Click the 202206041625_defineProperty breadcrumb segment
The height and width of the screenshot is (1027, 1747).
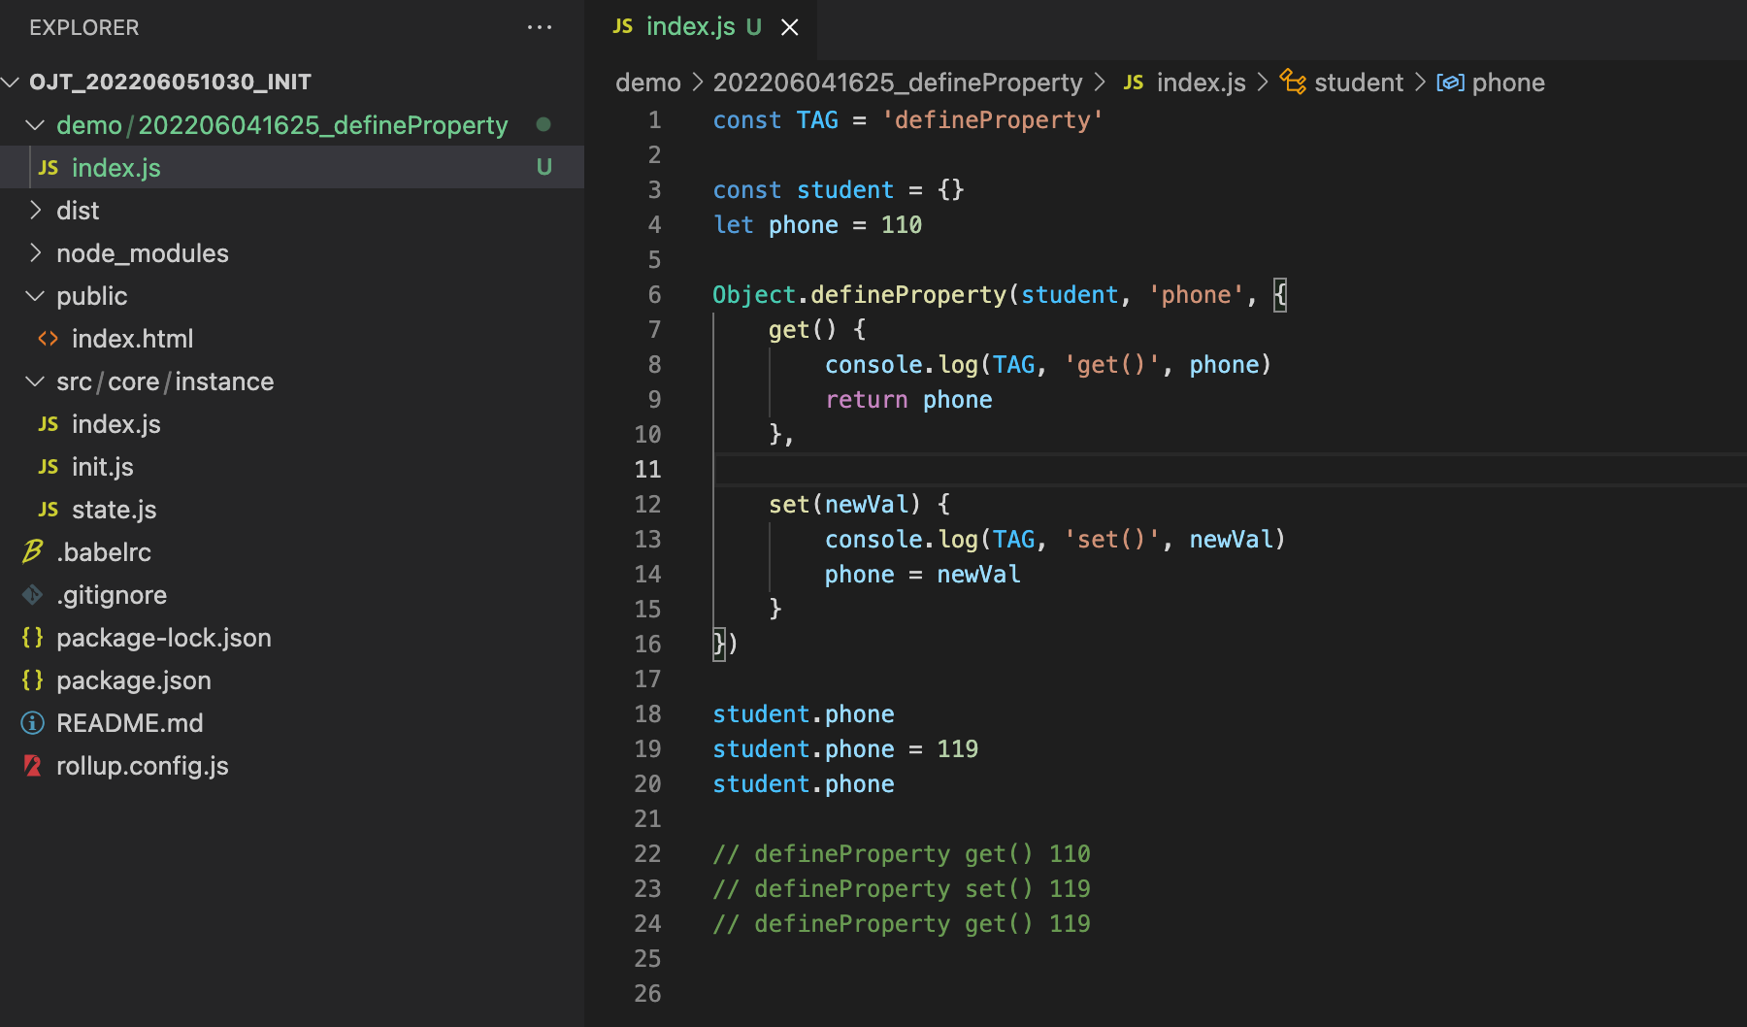tap(898, 83)
